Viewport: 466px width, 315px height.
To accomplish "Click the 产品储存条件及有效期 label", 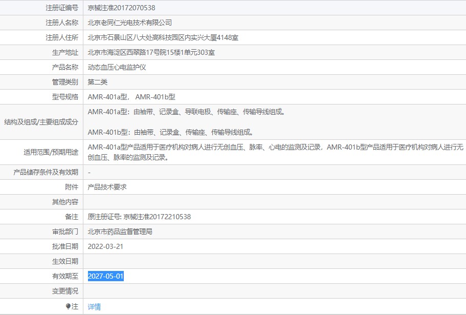I will click(46, 172).
